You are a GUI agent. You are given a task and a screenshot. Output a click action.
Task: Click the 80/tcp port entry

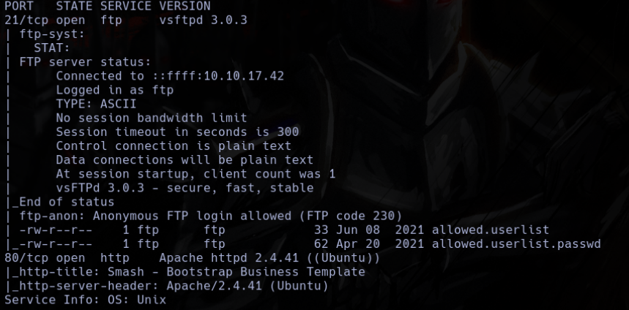tap(26, 258)
